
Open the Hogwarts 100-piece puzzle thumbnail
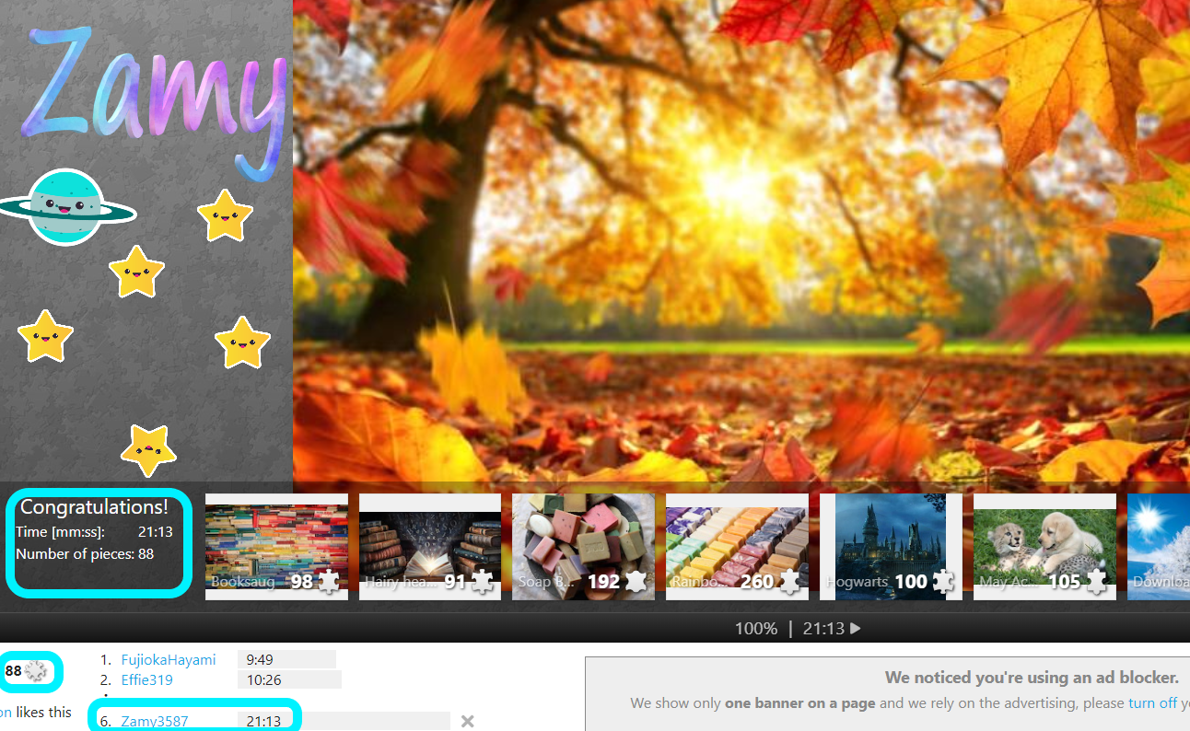coord(891,547)
